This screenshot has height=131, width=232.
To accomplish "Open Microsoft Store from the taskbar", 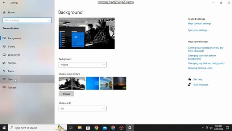I will [x=88, y=128].
